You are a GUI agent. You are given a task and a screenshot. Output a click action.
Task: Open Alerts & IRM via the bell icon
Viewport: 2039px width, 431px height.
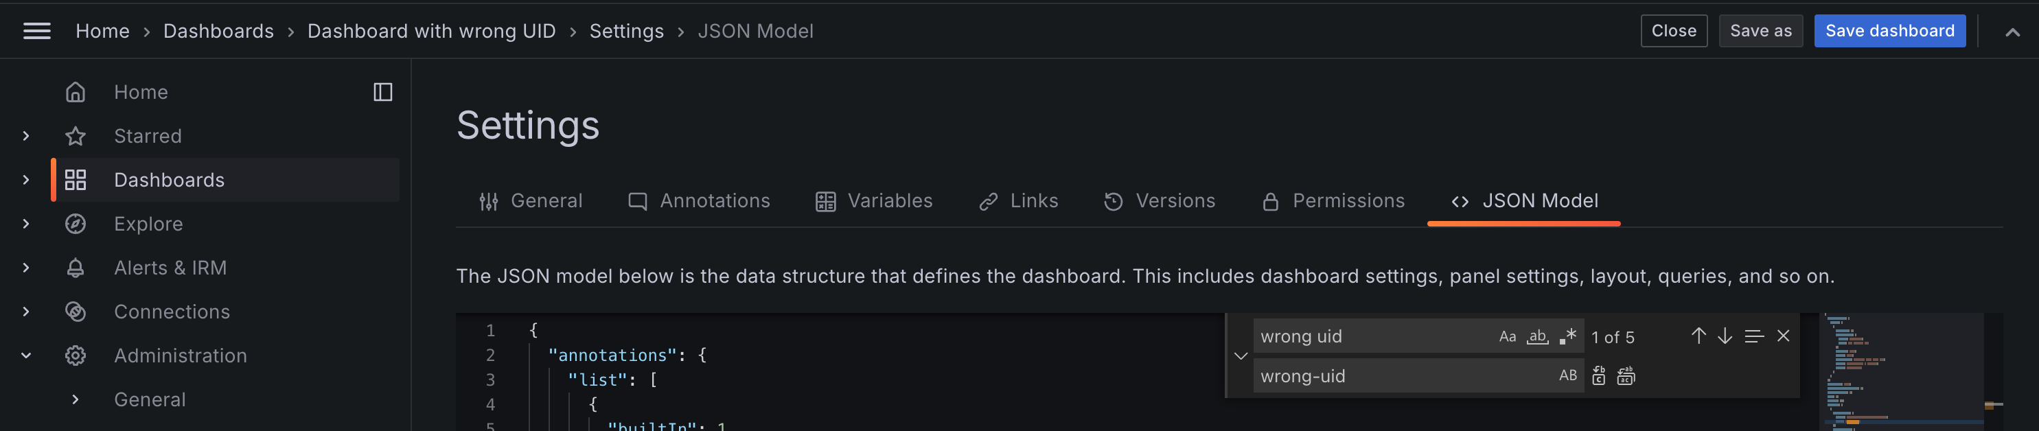pyautogui.click(x=76, y=267)
